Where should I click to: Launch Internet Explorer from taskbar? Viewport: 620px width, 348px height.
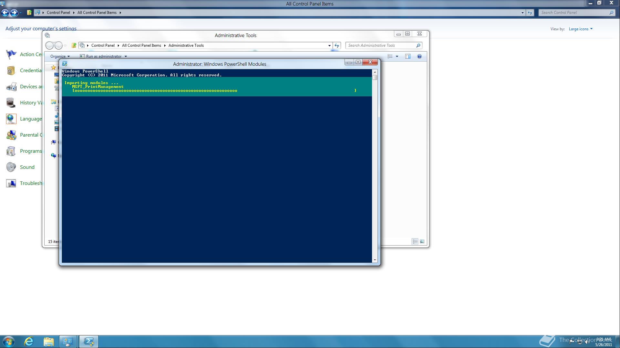29,342
